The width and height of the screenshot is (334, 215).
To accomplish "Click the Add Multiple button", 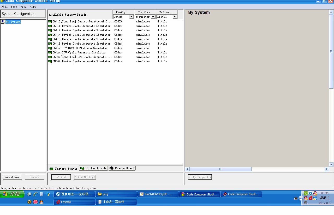I will [x=85, y=177].
